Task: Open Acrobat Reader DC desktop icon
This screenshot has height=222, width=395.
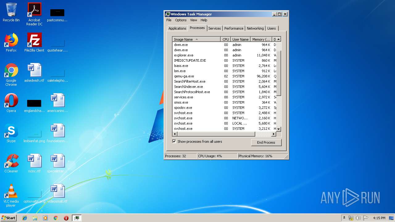Action: pos(34,14)
